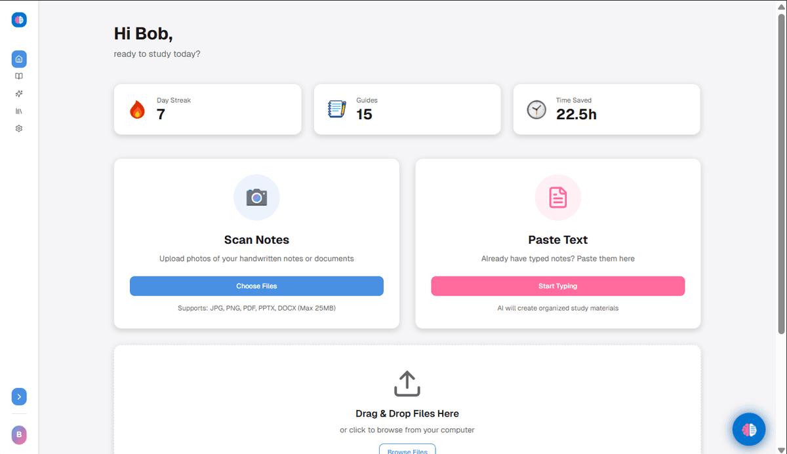Open the study guides book icon

click(x=18, y=76)
